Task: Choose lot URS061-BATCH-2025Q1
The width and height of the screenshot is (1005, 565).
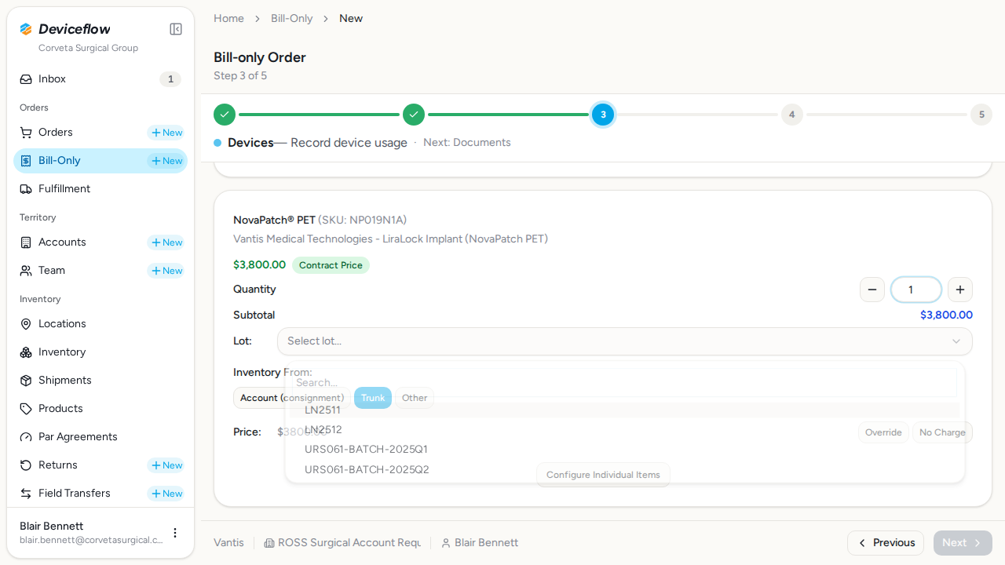Action: (625, 450)
